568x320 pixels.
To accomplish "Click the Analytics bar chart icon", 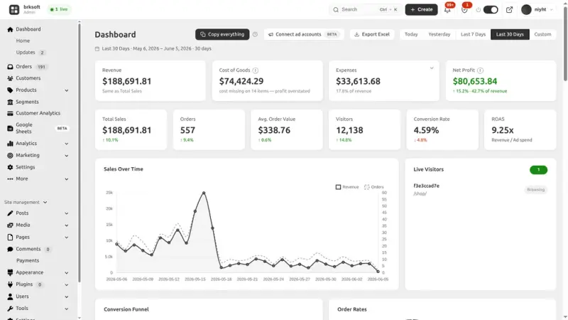I will click(10, 144).
